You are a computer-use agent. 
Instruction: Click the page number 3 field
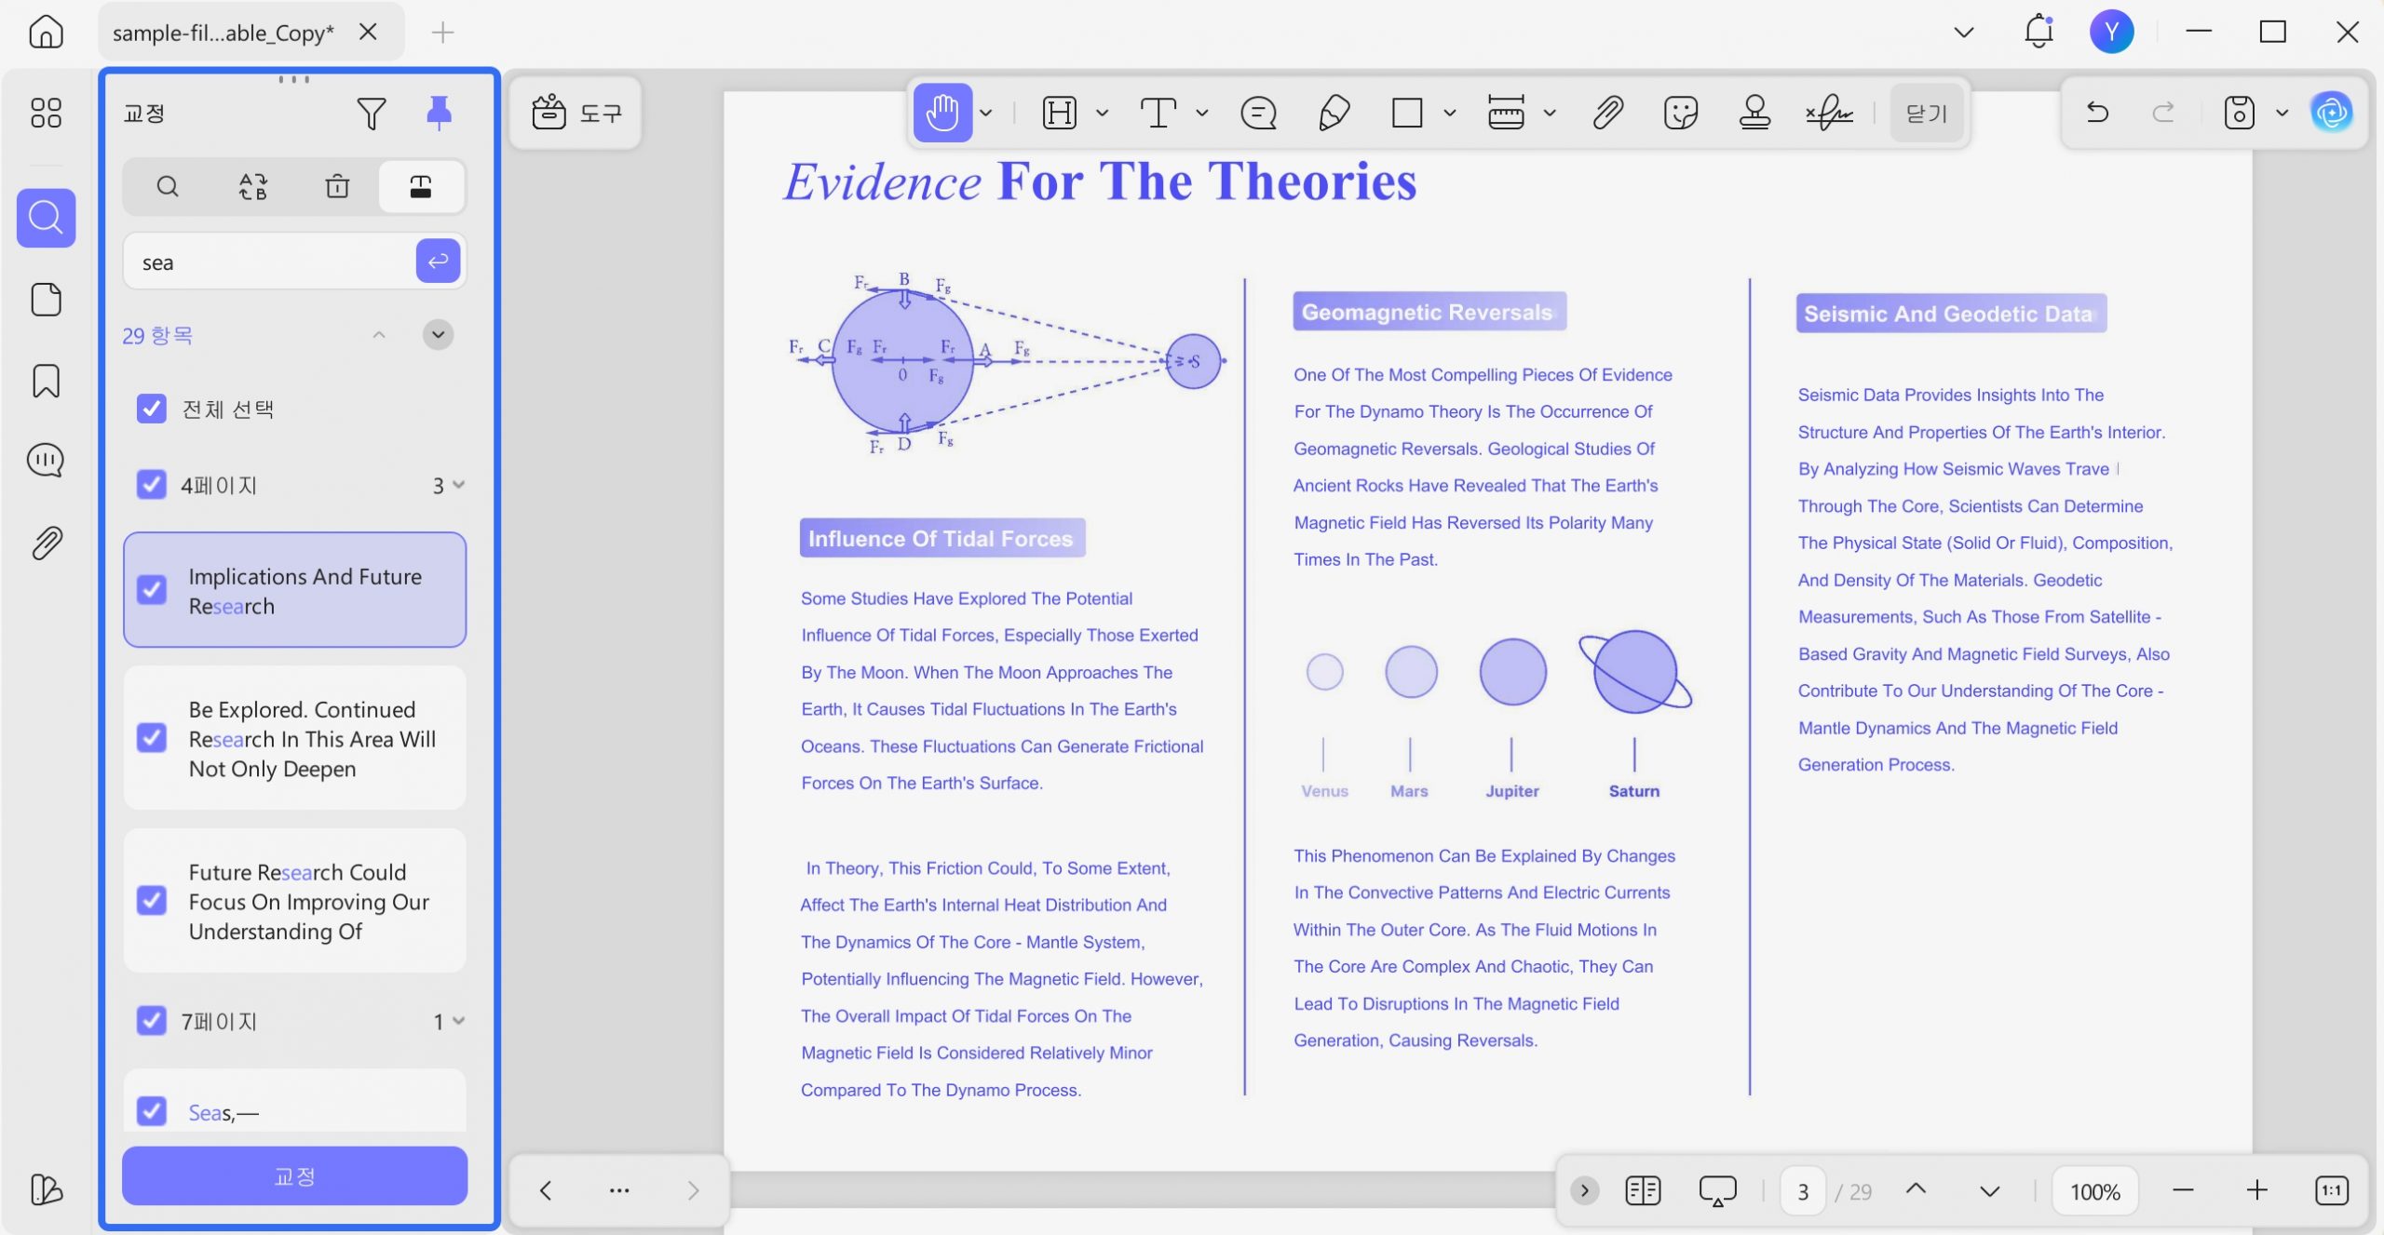click(1804, 1191)
